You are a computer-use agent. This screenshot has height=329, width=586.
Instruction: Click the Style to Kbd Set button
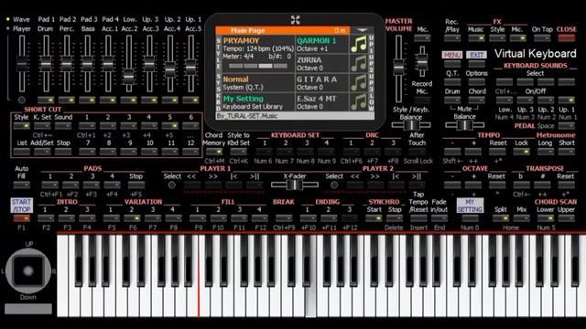coord(238,152)
